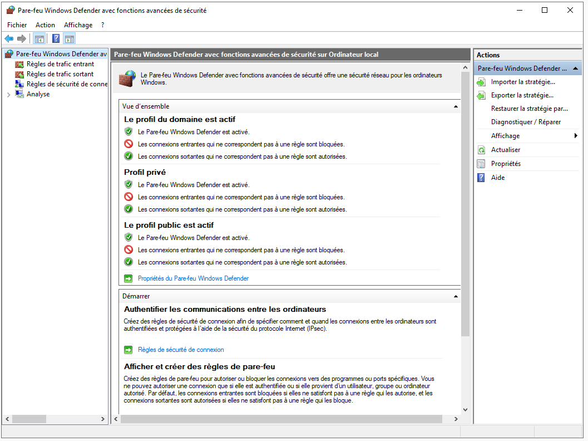Click the window title bar app icon
588x441 pixels.
[x=11, y=10]
